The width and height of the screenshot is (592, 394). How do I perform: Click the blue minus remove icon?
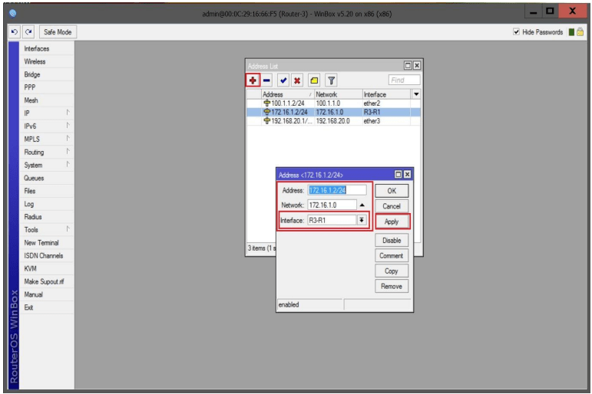point(266,80)
